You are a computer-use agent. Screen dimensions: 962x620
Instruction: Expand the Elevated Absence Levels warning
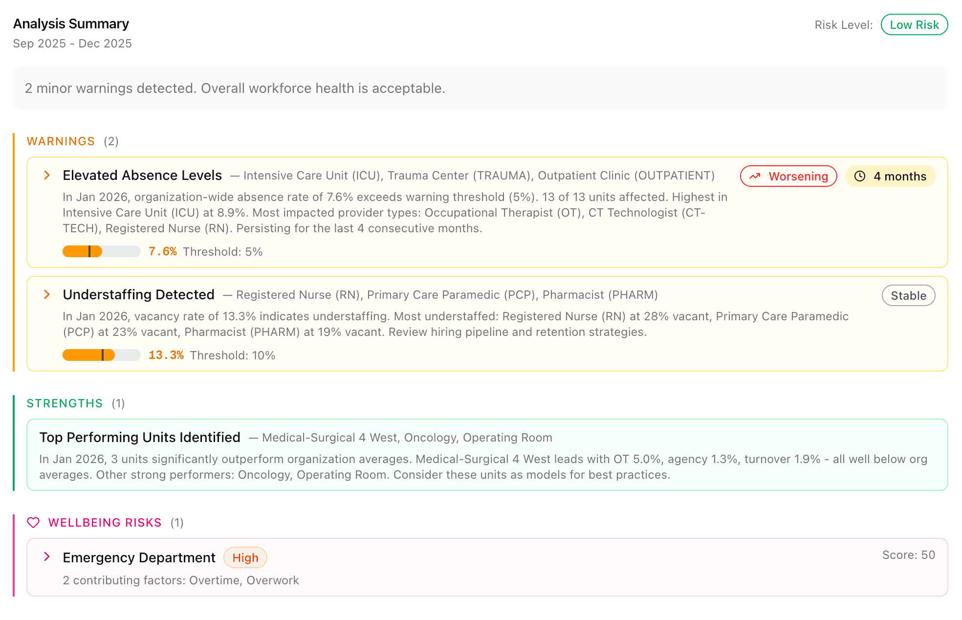(142, 175)
